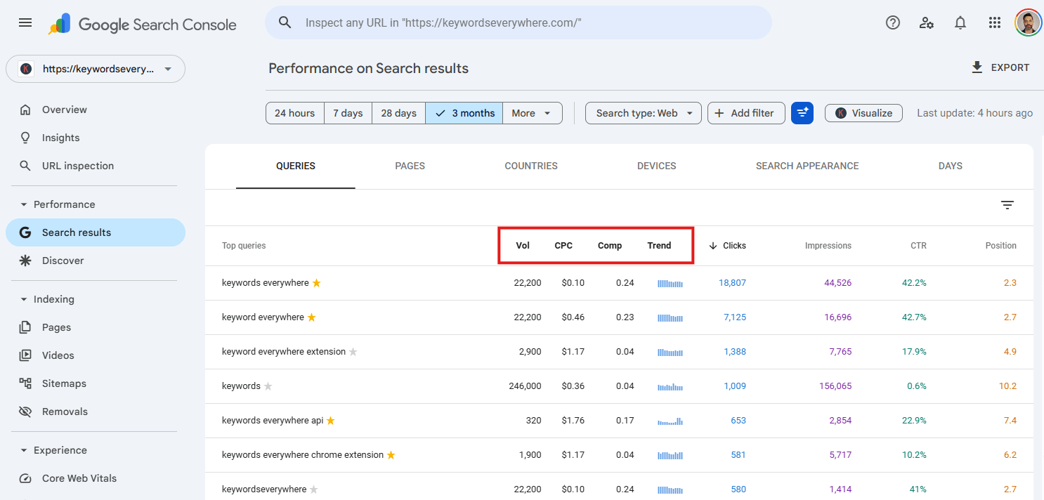Open users and permissions settings icon
The width and height of the screenshot is (1044, 500).
927,22
